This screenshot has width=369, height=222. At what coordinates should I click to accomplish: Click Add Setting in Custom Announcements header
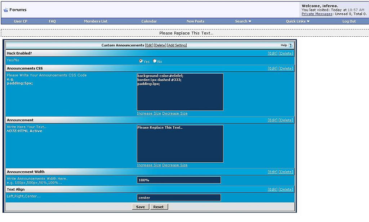pos(177,45)
